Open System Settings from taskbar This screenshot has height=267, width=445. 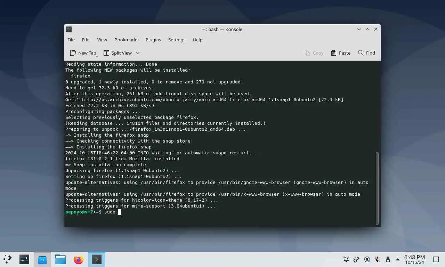pos(24,259)
